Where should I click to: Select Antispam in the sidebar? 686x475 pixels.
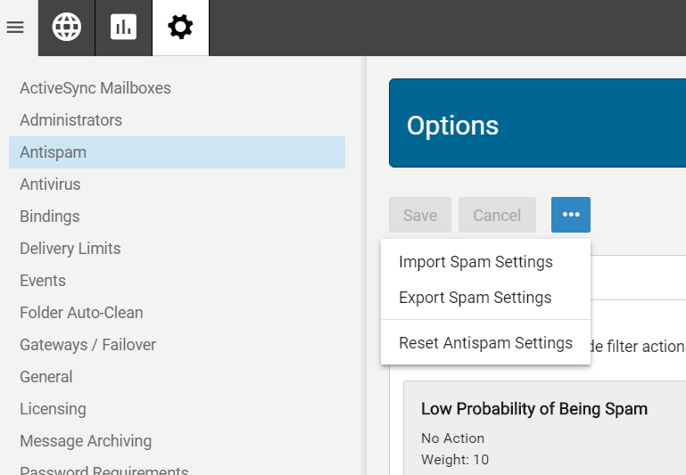coord(54,152)
